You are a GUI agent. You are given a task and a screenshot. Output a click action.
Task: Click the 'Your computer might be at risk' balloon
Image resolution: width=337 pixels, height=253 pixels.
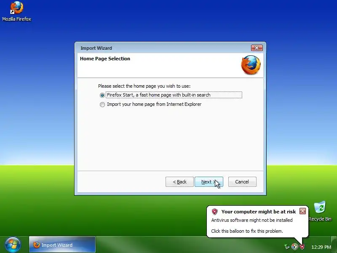(257, 222)
